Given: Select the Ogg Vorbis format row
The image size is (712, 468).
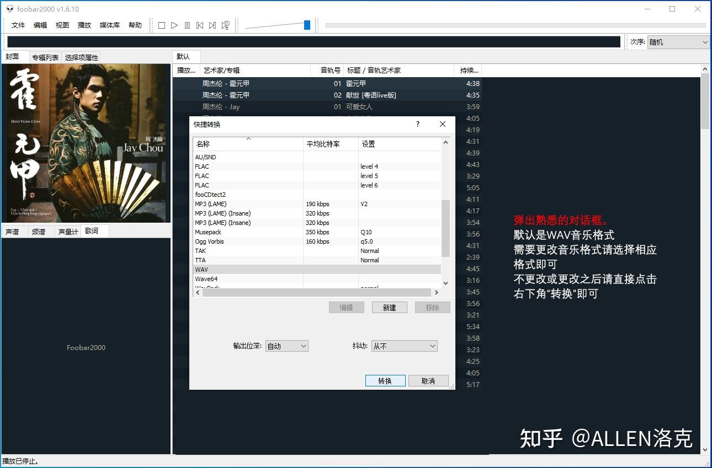Looking at the screenshot, I should 317,241.
